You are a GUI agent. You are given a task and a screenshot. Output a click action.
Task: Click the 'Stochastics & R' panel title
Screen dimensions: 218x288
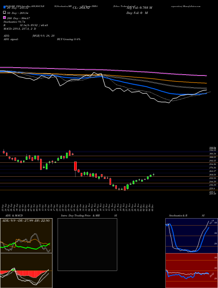178,216
